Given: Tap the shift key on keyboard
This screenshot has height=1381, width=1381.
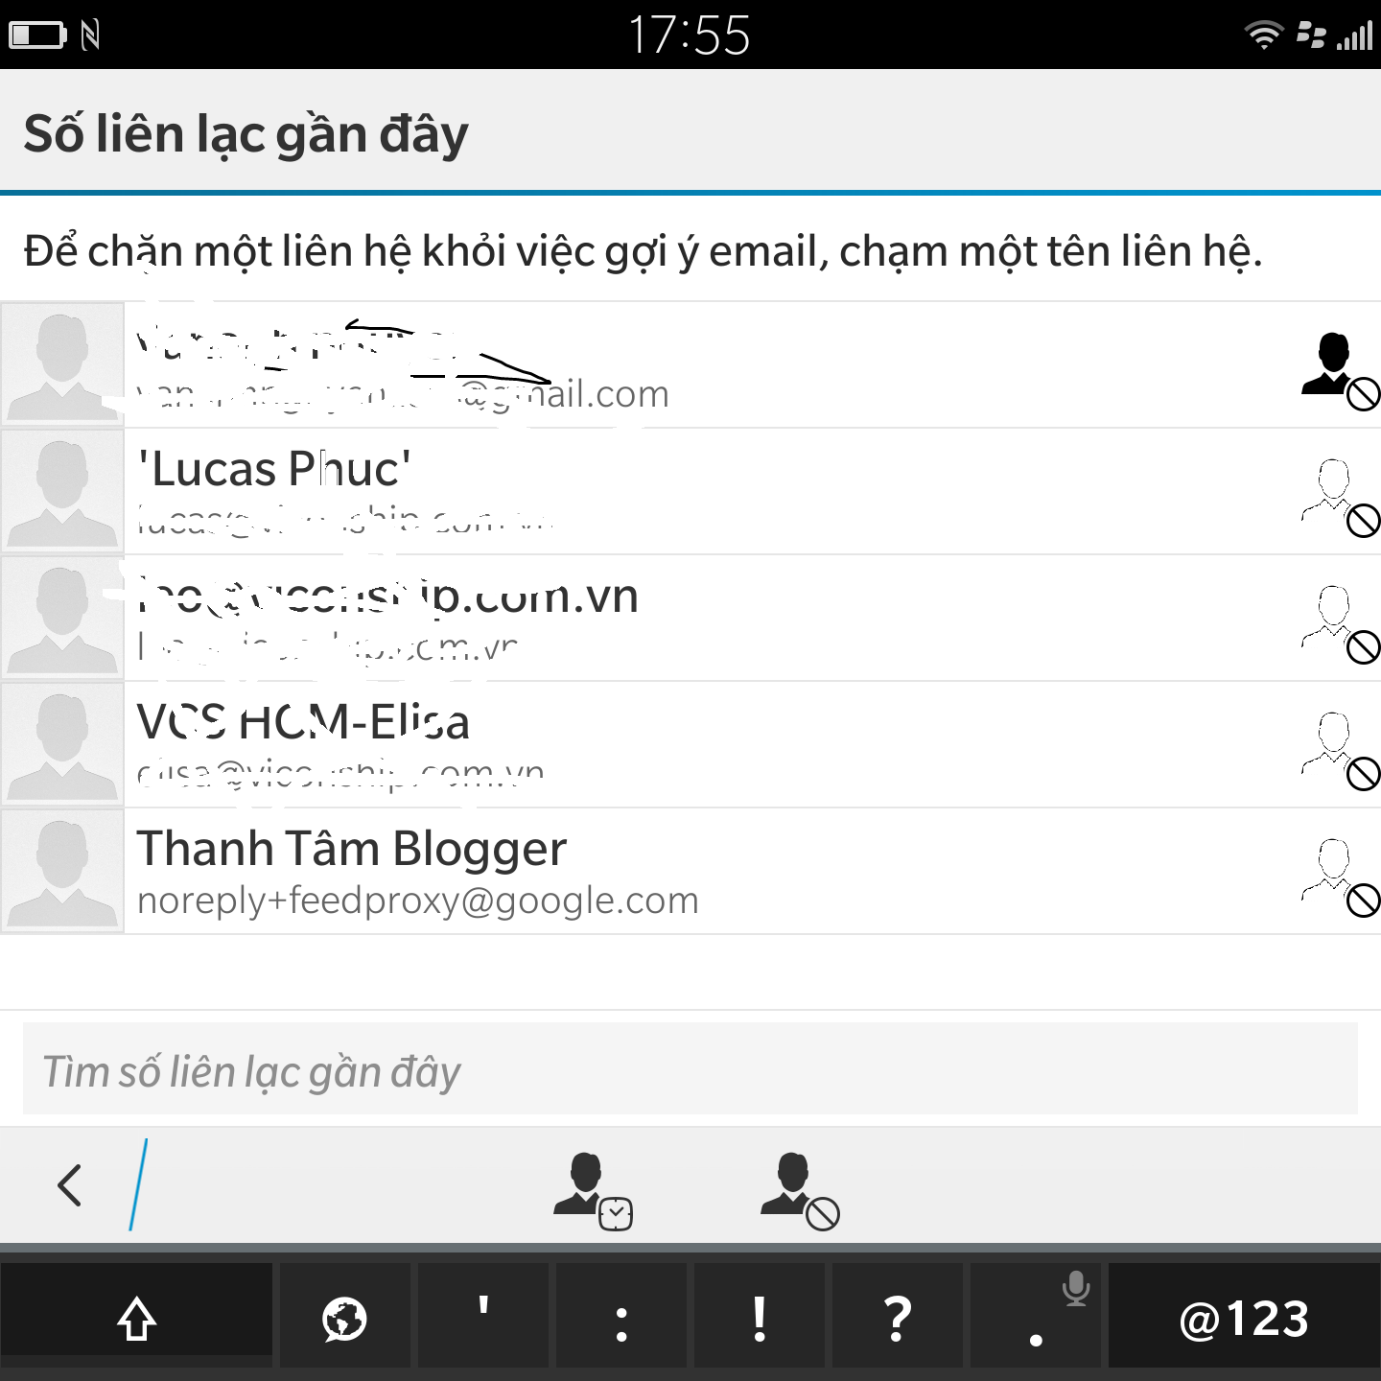Looking at the screenshot, I should point(136,1318).
